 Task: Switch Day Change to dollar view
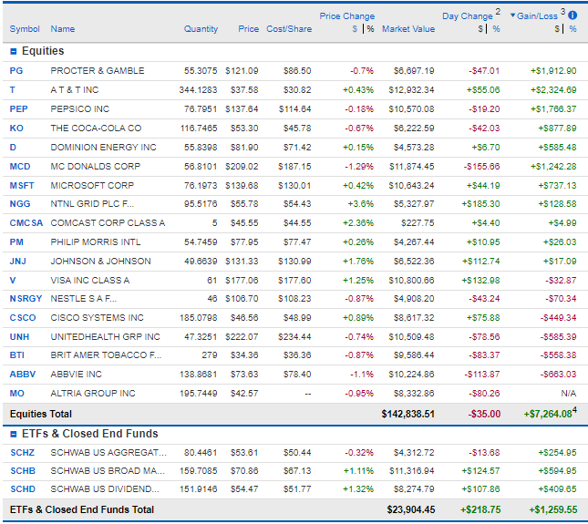480,29
